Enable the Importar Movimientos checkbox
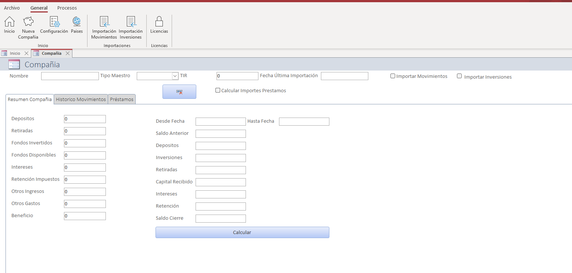The height and width of the screenshot is (273, 572). tap(393, 76)
